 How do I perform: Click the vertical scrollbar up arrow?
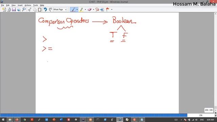(x=216, y=14)
